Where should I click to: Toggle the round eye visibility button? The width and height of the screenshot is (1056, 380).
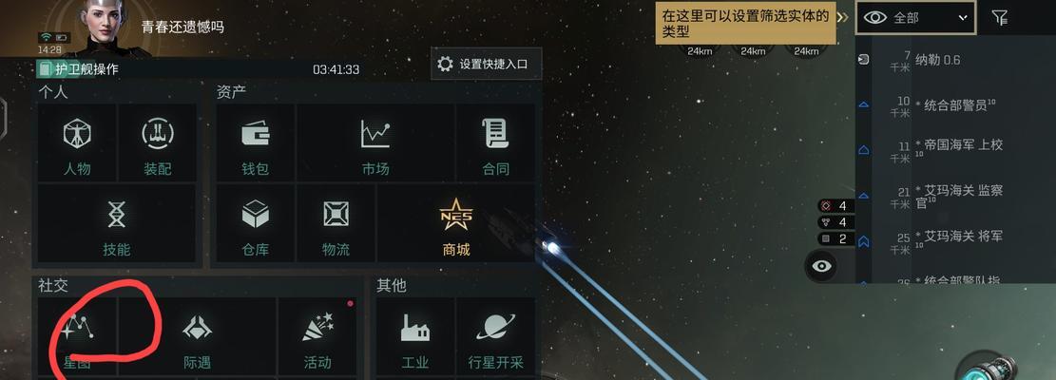[821, 266]
